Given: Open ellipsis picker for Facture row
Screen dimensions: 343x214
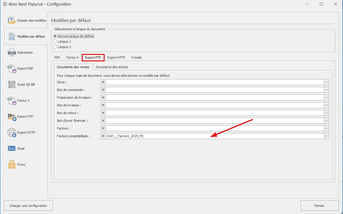Looking at the screenshot, I should (x=326, y=128).
